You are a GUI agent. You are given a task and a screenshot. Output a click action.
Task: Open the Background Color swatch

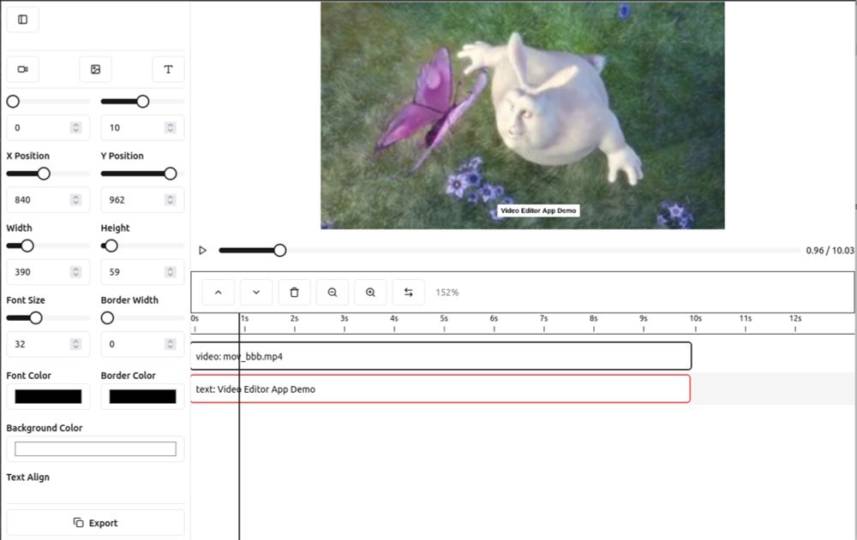click(96, 448)
